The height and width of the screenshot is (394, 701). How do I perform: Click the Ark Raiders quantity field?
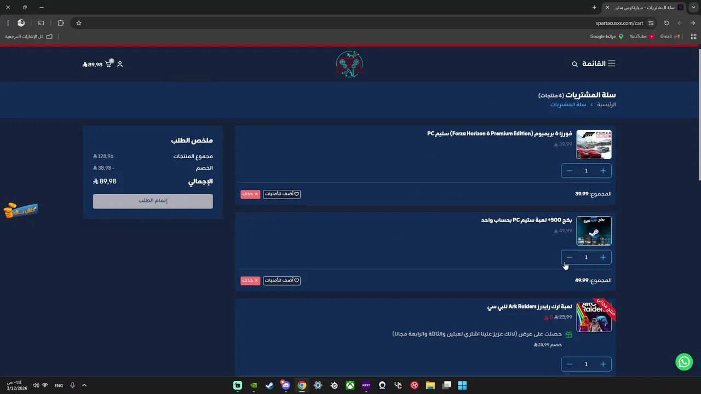pos(586,364)
